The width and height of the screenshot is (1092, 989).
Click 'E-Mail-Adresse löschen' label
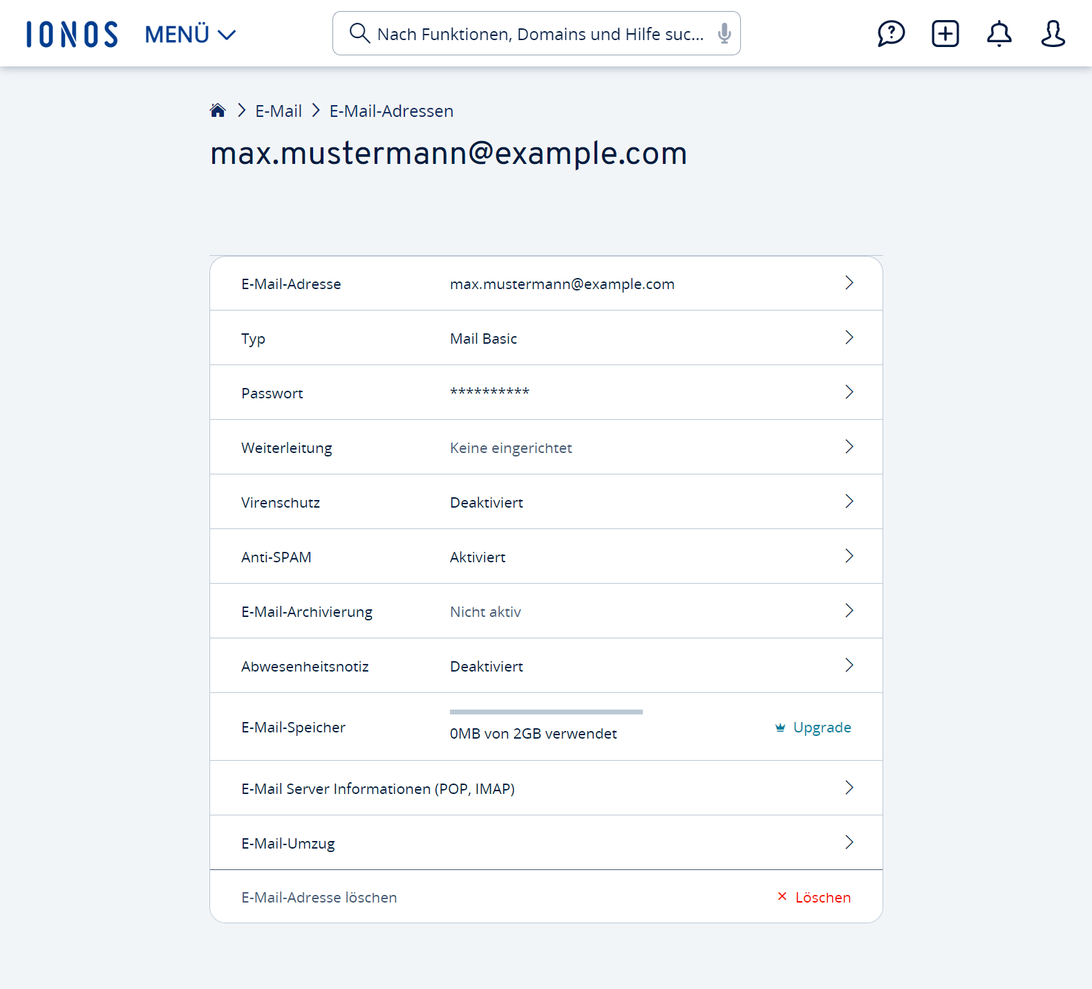[x=319, y=897]
